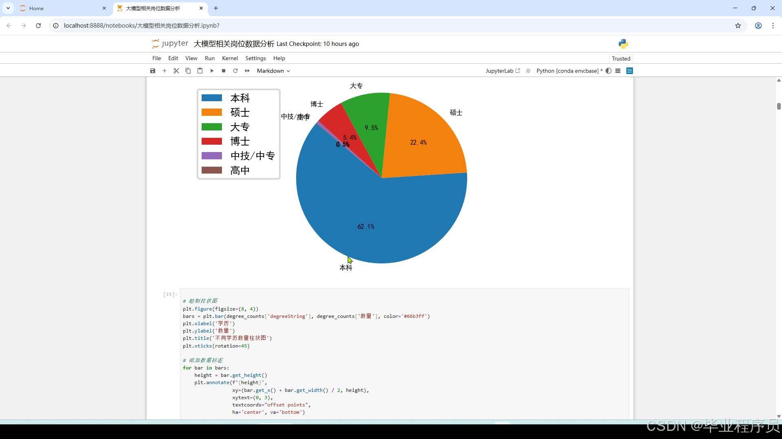This screenshot has width=782, height=439.
Task: Open the Kernel menu
Action: [230, 58]
